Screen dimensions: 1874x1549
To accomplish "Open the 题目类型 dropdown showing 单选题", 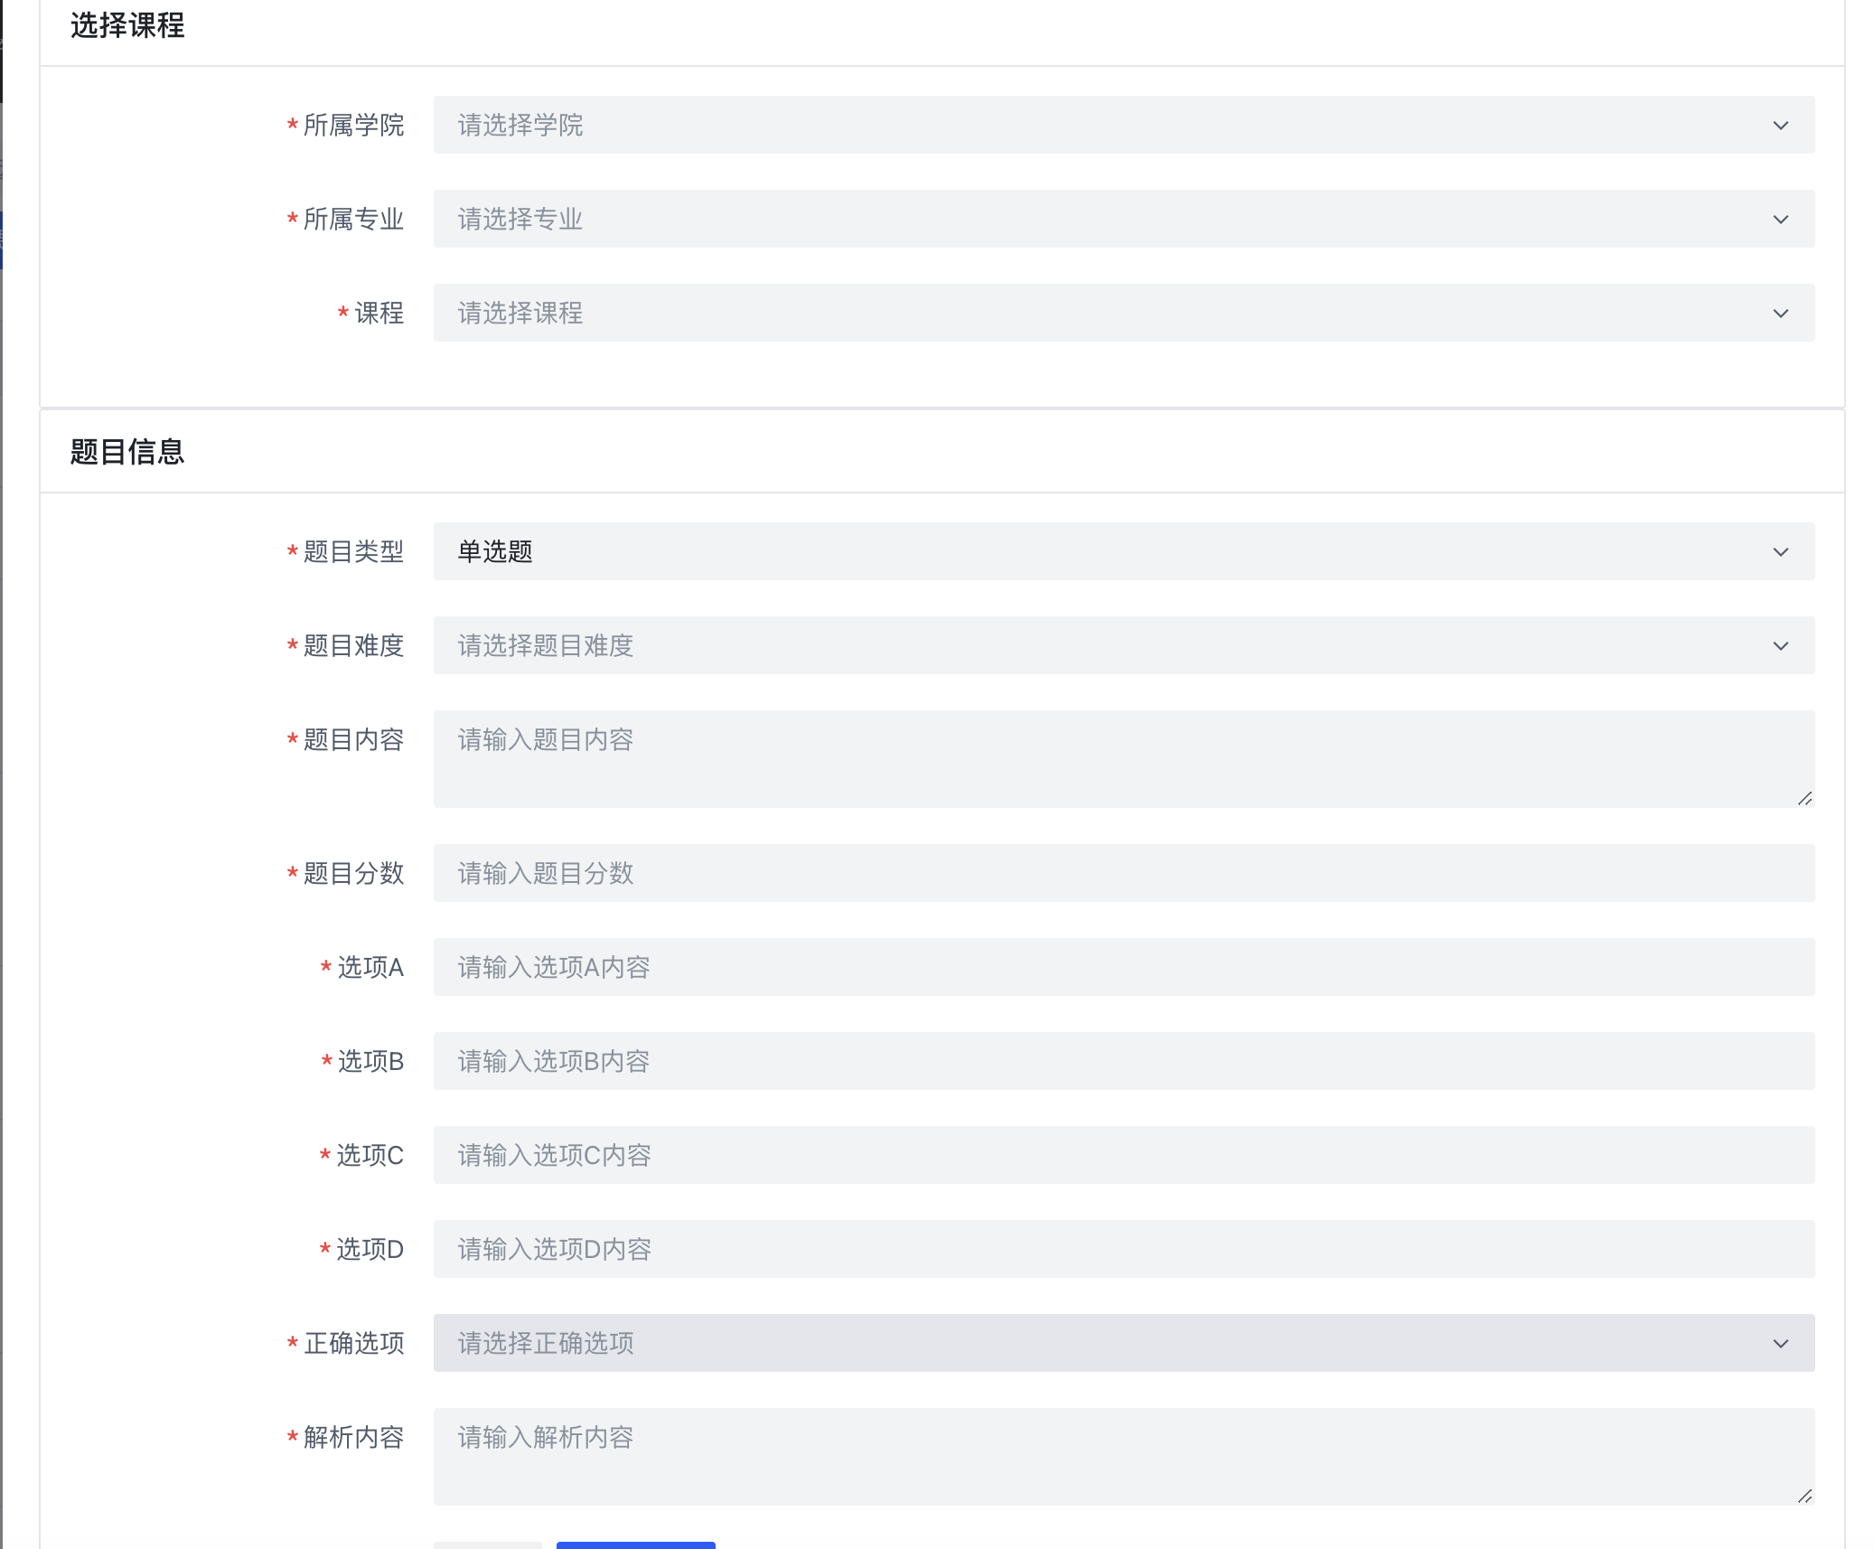I will pos(1124,551).
